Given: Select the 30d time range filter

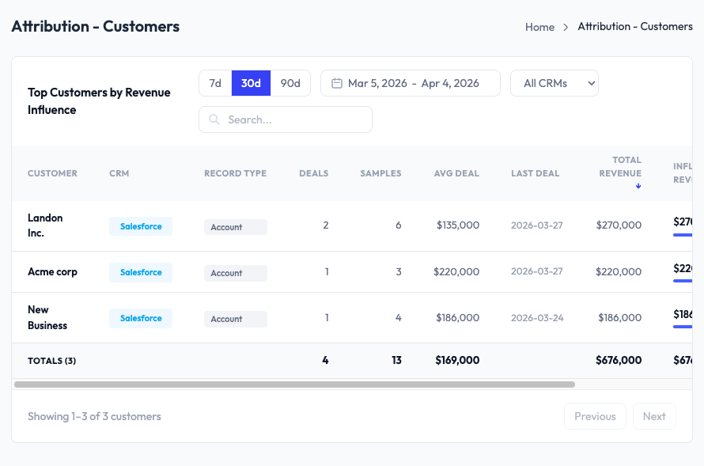Looking at the screenshot, I should [x=252, y=82].
